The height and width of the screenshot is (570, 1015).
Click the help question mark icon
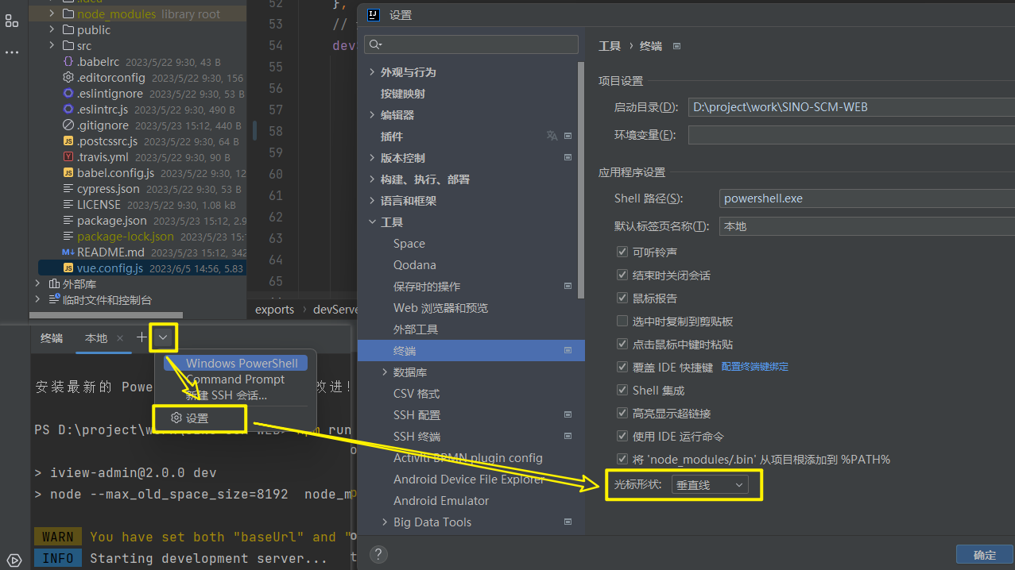click(x=378, y=554)
